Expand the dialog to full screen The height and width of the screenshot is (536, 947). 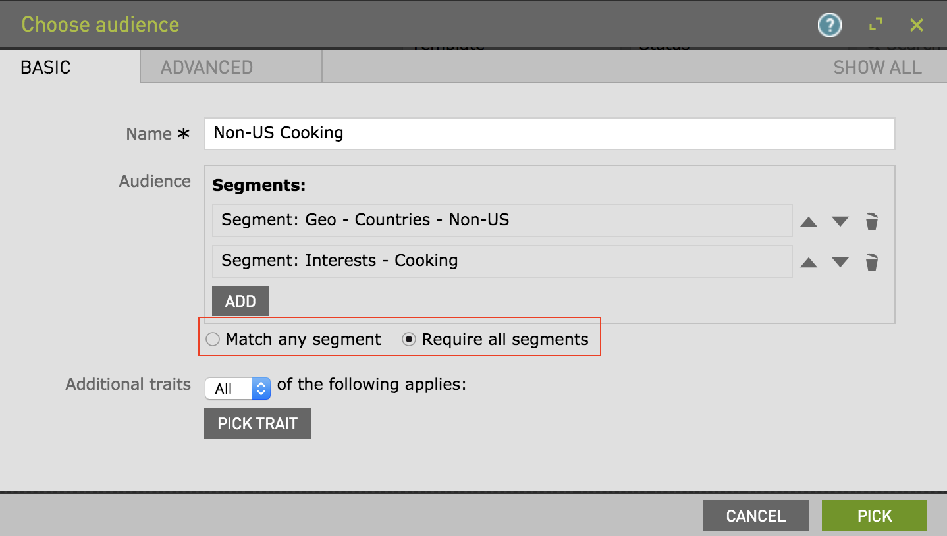tap(875, 25)
